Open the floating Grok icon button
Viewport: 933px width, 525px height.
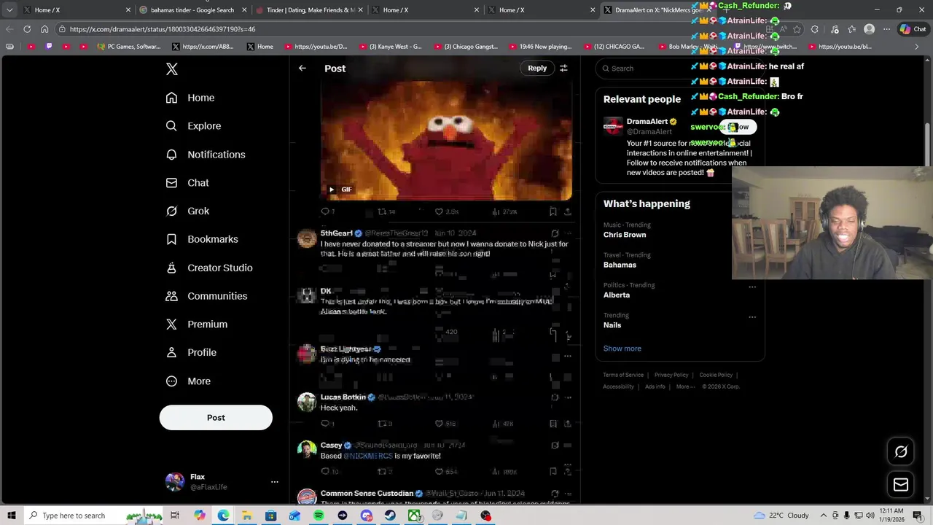901,452
